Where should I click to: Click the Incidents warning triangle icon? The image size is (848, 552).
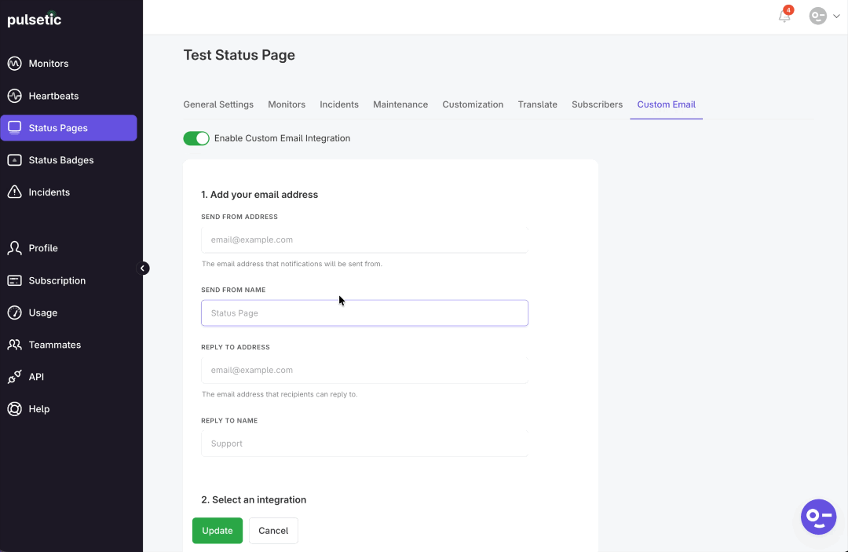(14, 192)
